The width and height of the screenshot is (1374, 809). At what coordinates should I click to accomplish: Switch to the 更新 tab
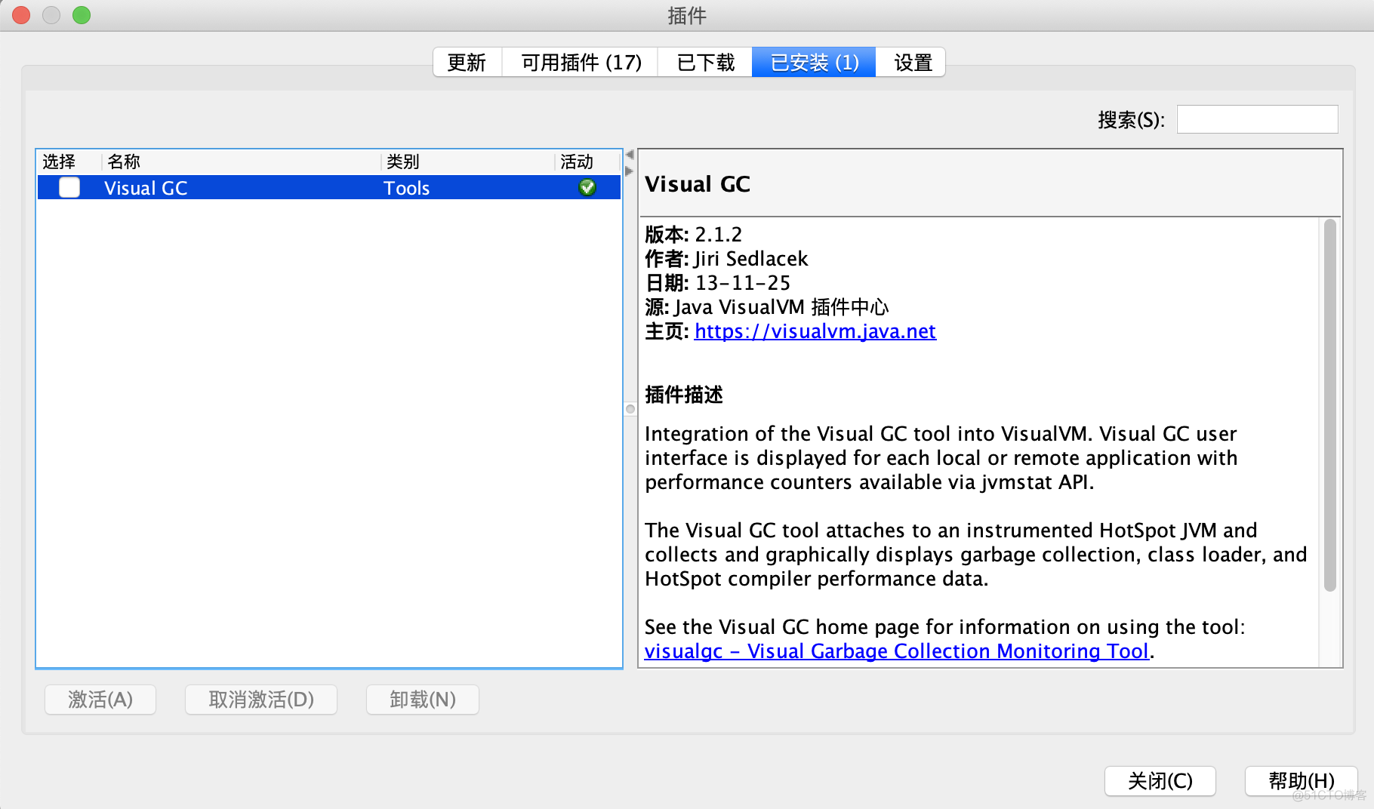coord(467,62)
